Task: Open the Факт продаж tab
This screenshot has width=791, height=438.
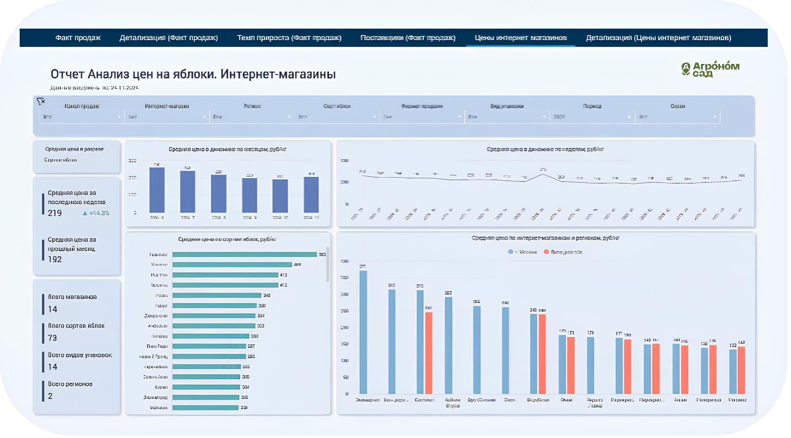Action: pos(78,38)
